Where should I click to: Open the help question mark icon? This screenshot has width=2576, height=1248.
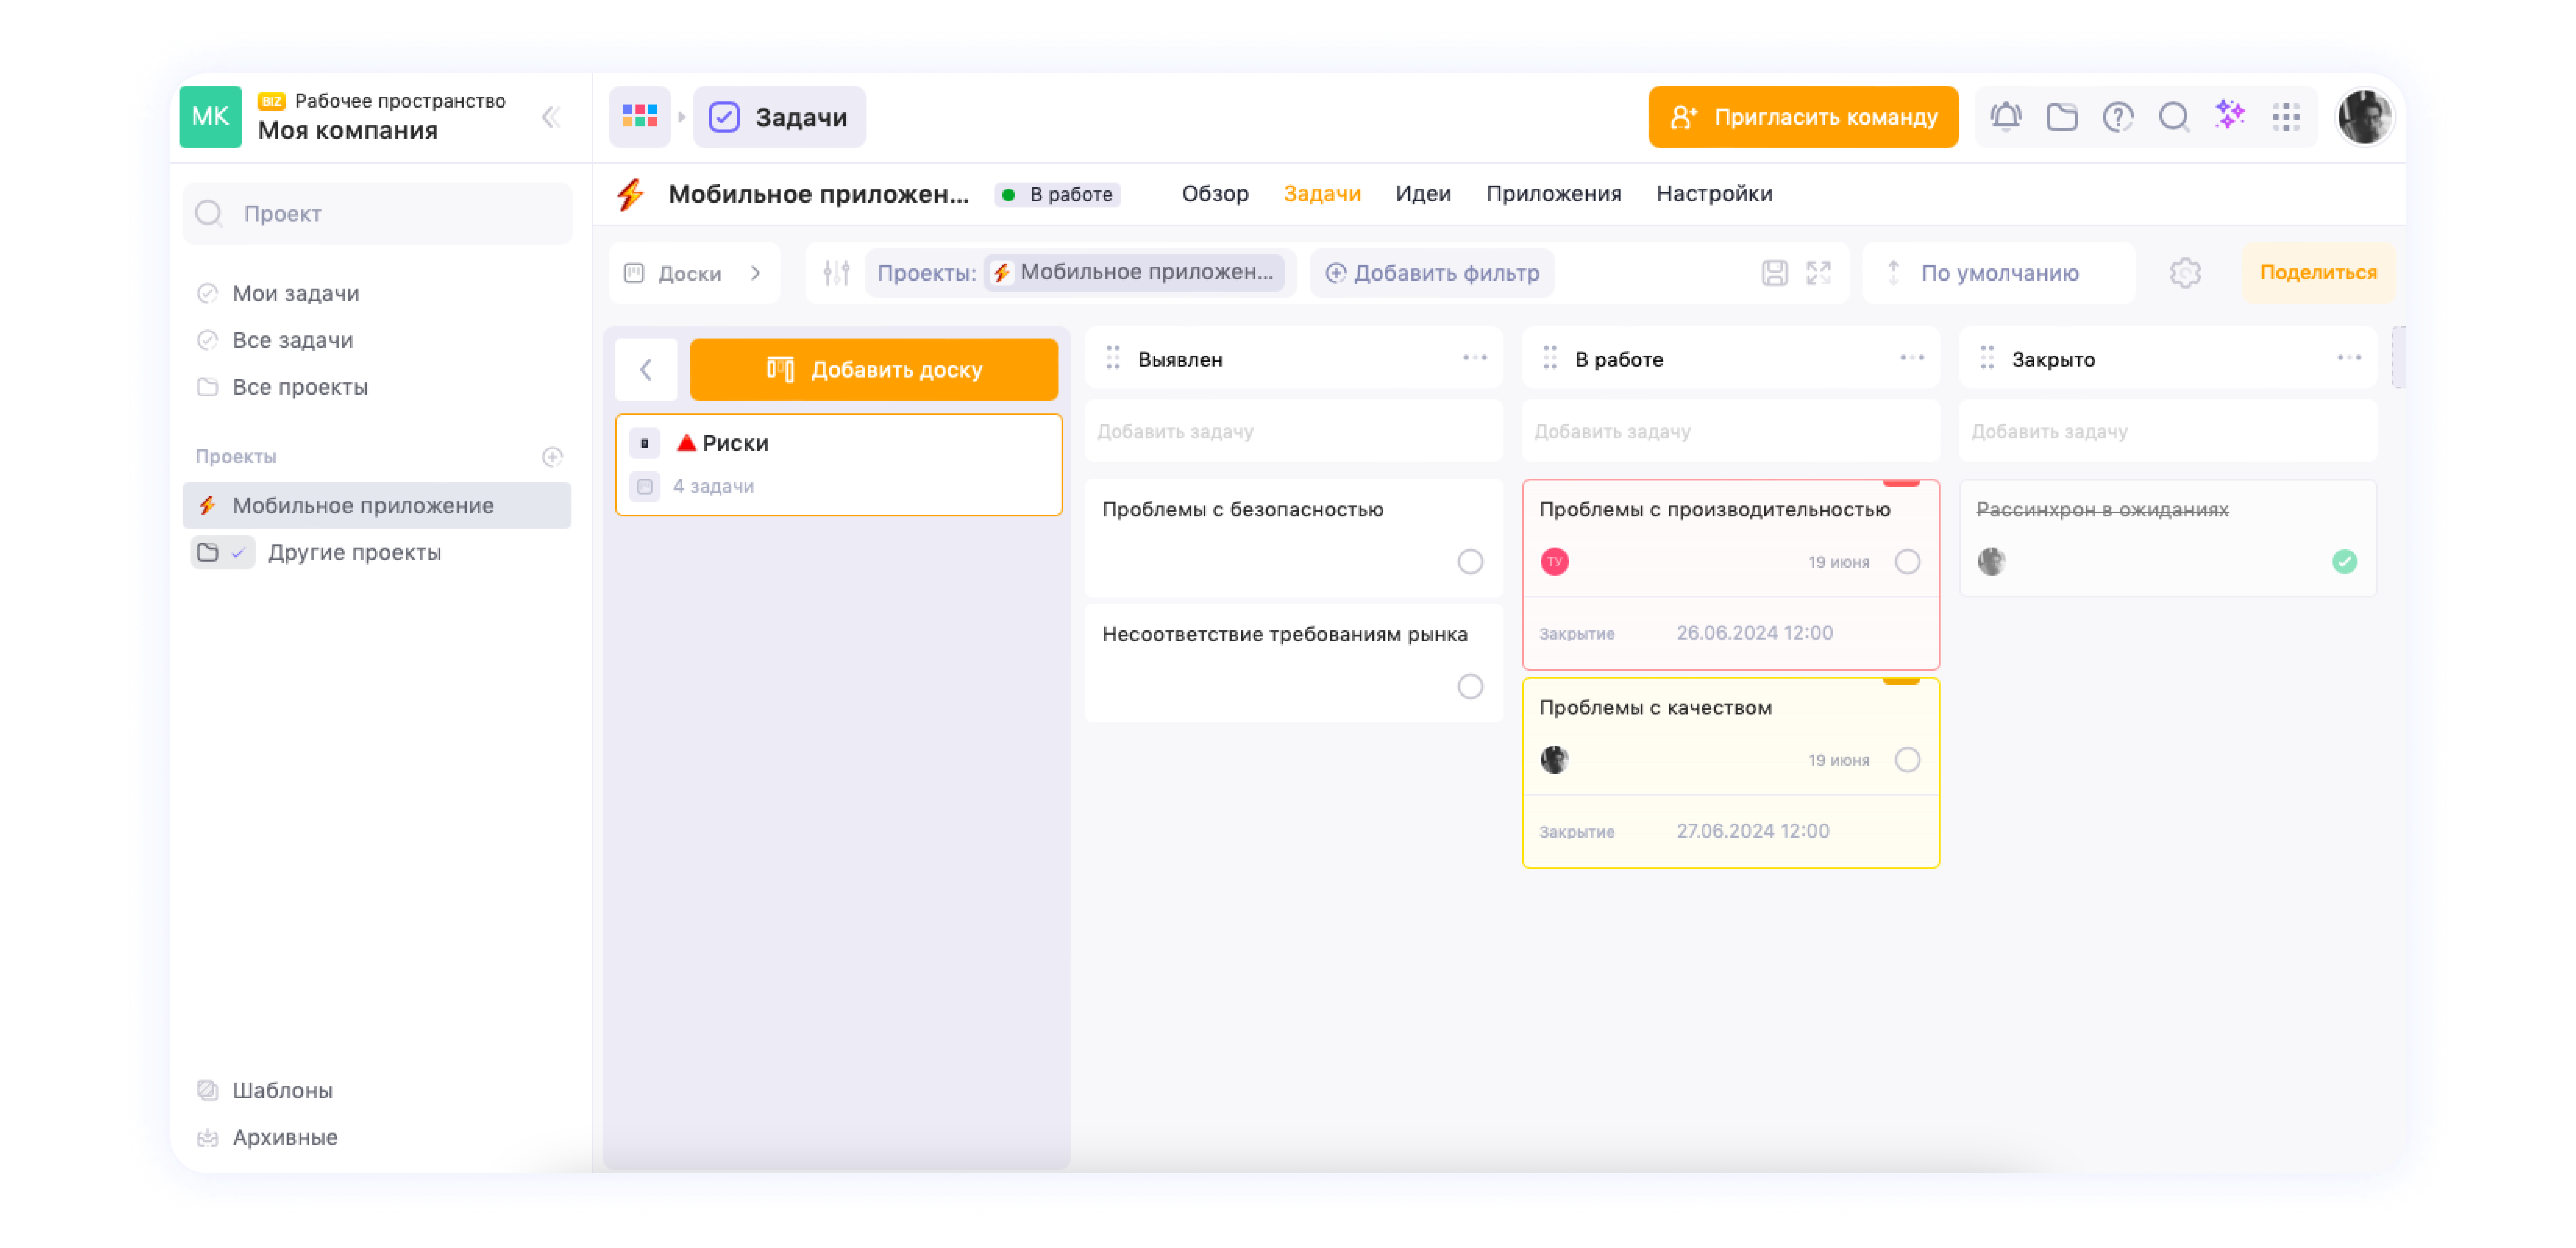pos(2118,117)
